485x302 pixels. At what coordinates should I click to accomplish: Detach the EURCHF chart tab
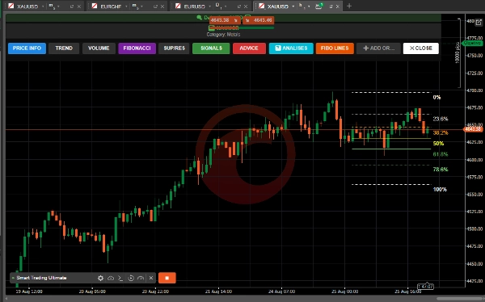[x=155, y=6]
